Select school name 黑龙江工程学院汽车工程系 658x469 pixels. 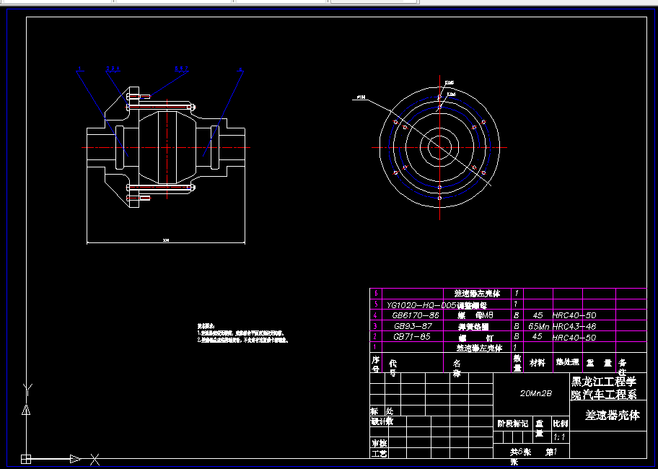(604, 387)
